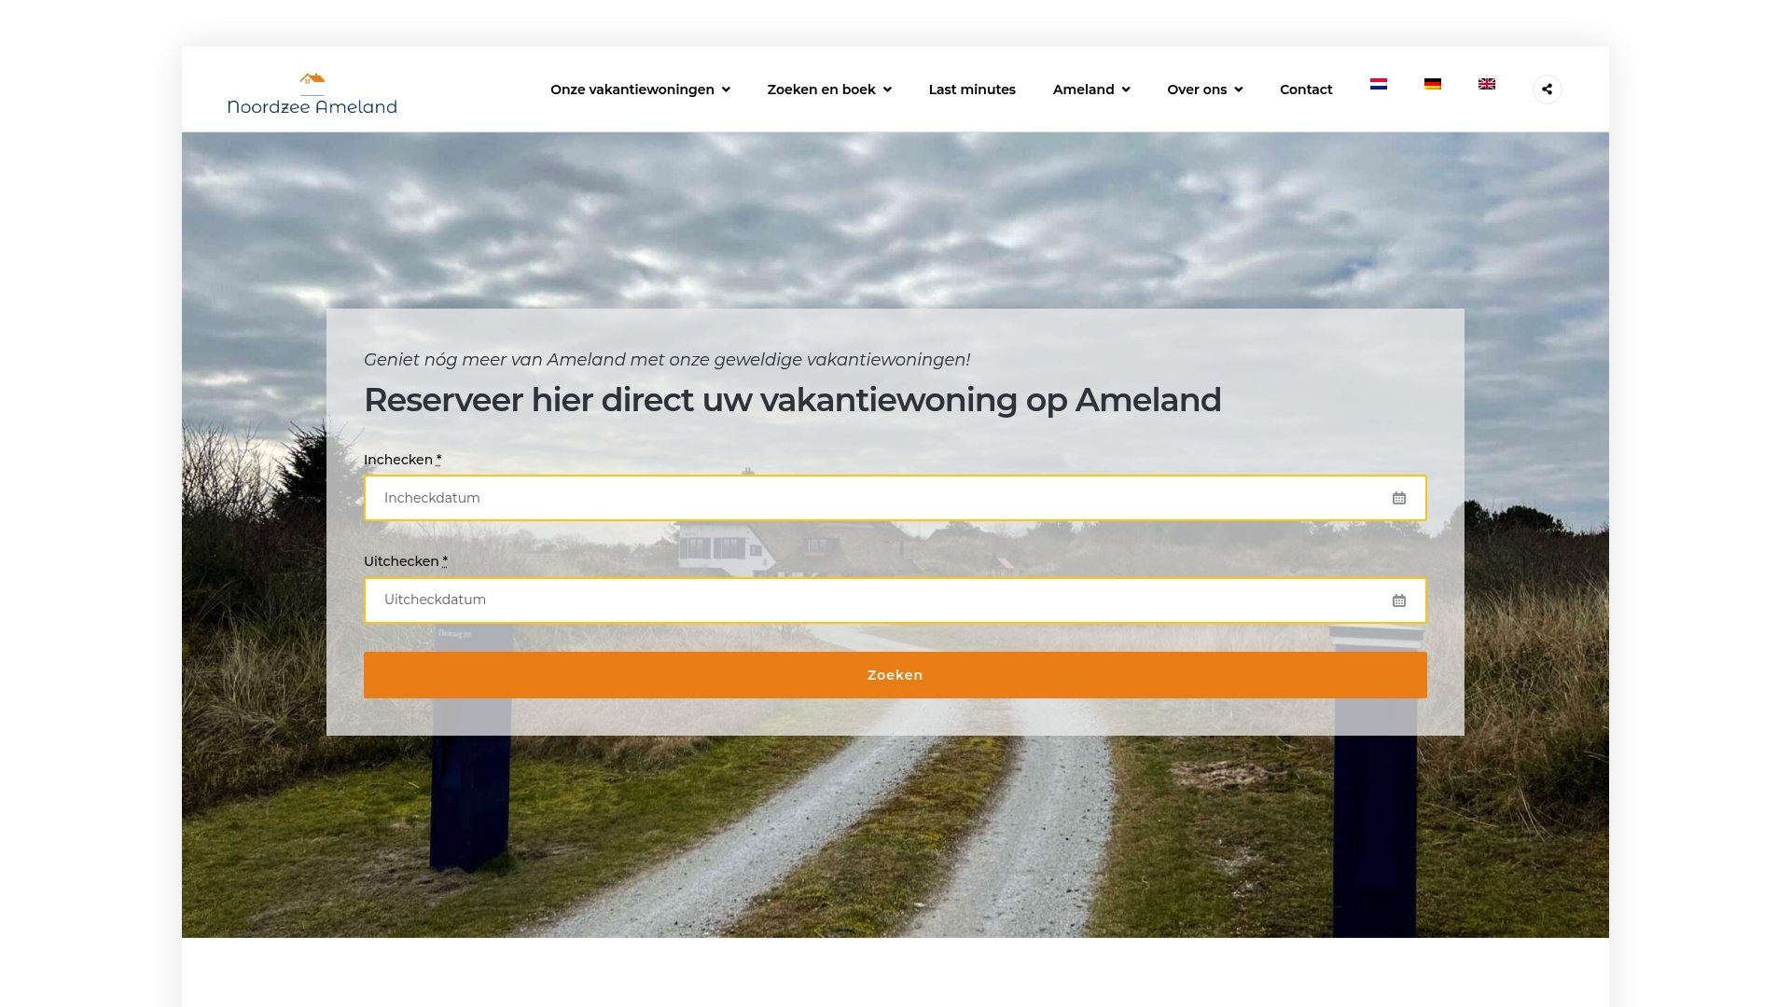This screenshot has width=1791, height=1007.
Task: Go to the Last minutes menu item
Action: point(972,89)
